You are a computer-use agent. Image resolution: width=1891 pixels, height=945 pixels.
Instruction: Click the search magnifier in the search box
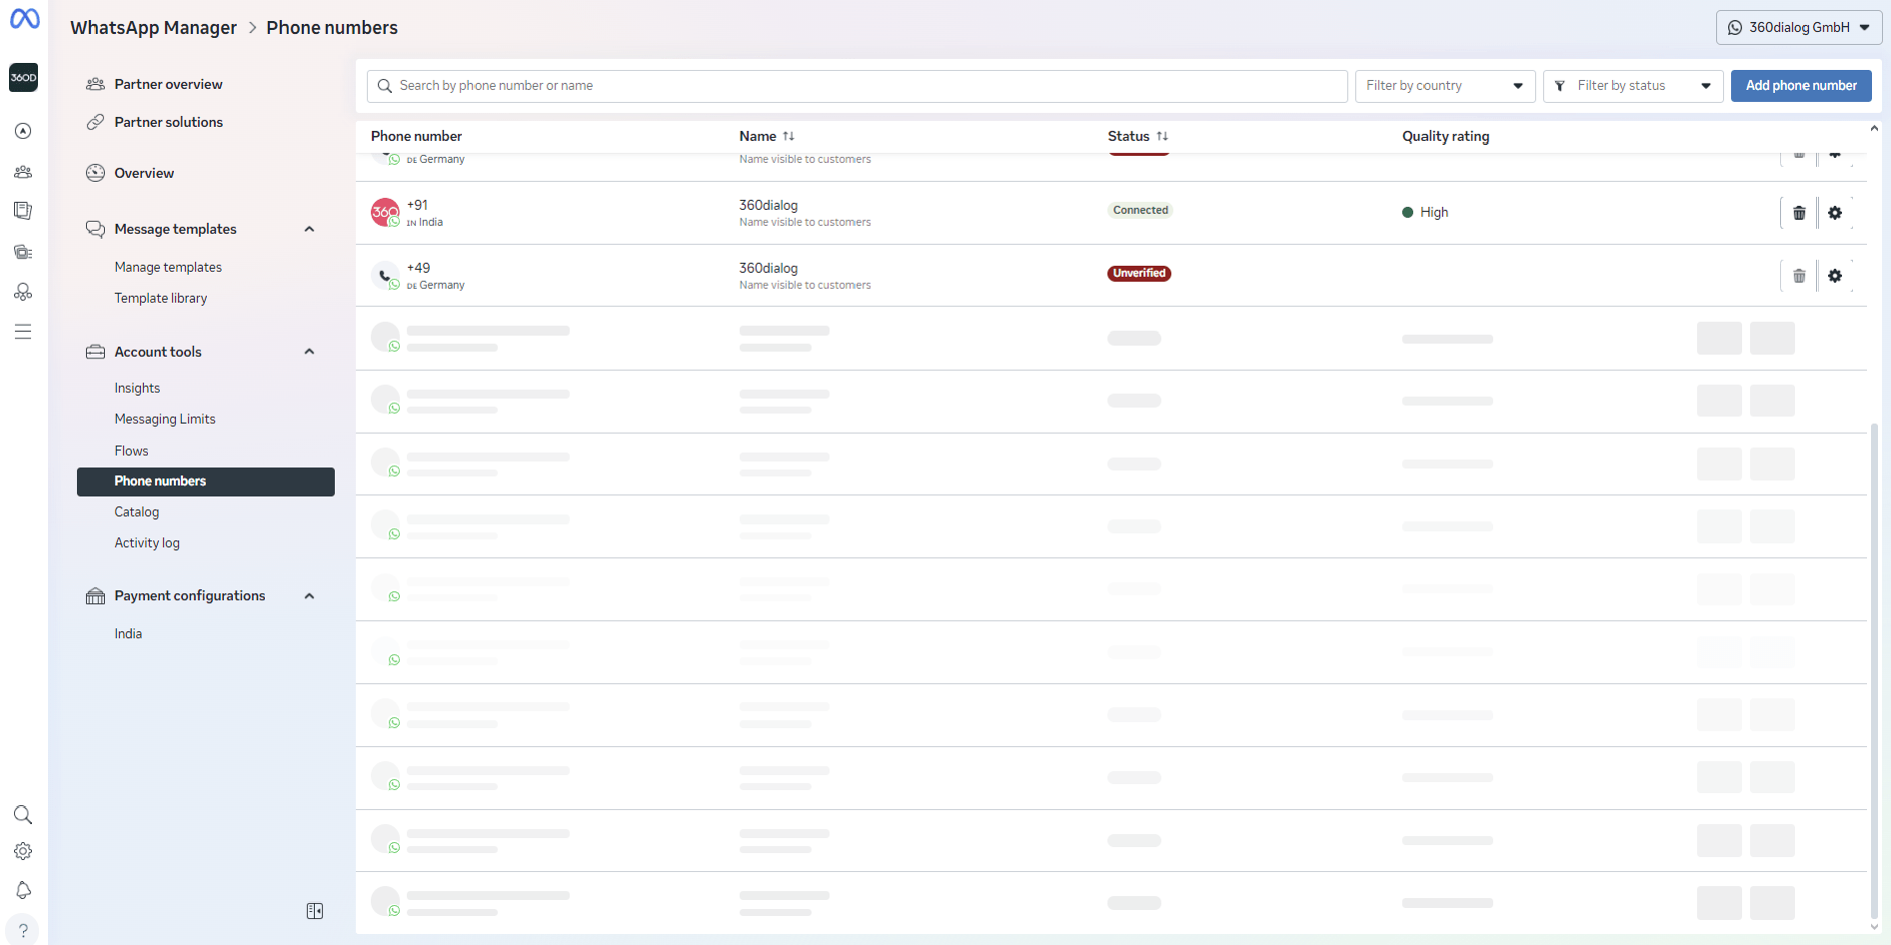385,86
